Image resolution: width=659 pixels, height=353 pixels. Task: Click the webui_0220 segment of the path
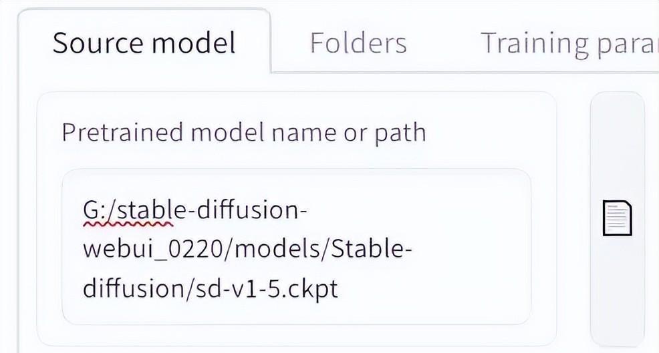[152, 250]
